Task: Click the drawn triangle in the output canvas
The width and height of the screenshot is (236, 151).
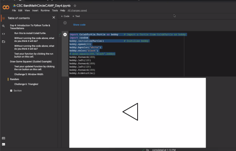Action: 131,112
